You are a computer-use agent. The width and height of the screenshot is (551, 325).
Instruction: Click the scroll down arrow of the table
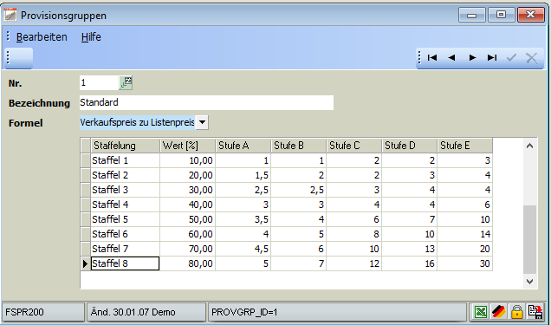(530, 282)
